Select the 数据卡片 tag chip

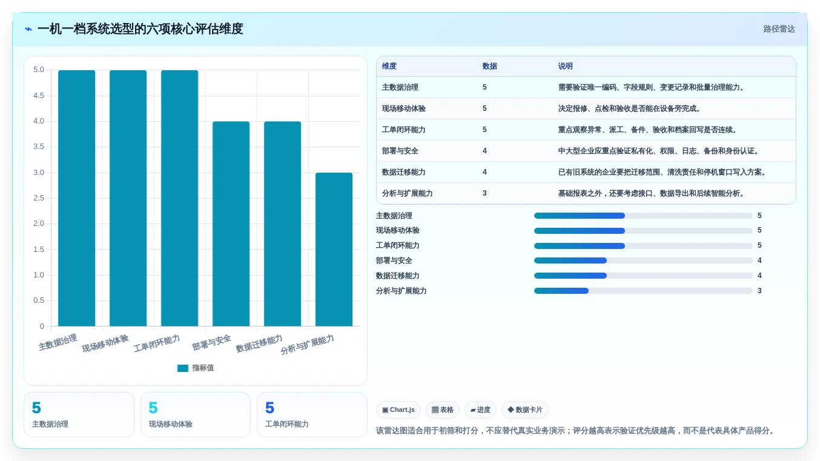tap(525, 410)
